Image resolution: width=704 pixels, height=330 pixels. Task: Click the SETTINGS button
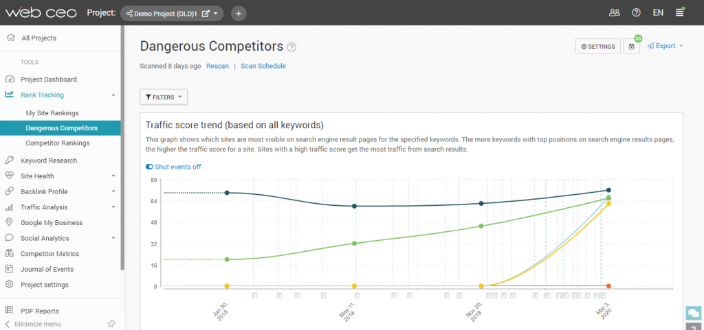(x=598, y=46)
